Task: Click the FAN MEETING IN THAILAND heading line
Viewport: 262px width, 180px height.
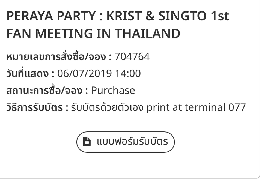Action: click(x=93, y=34)
